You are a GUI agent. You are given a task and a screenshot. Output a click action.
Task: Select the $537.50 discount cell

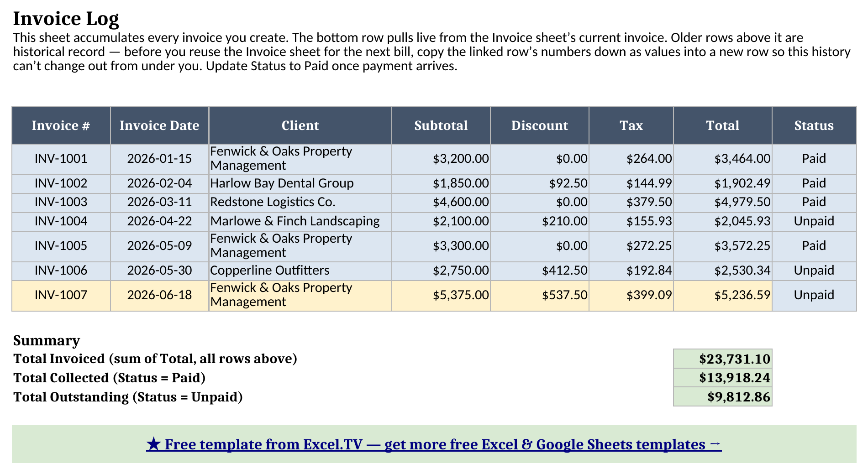540,295
